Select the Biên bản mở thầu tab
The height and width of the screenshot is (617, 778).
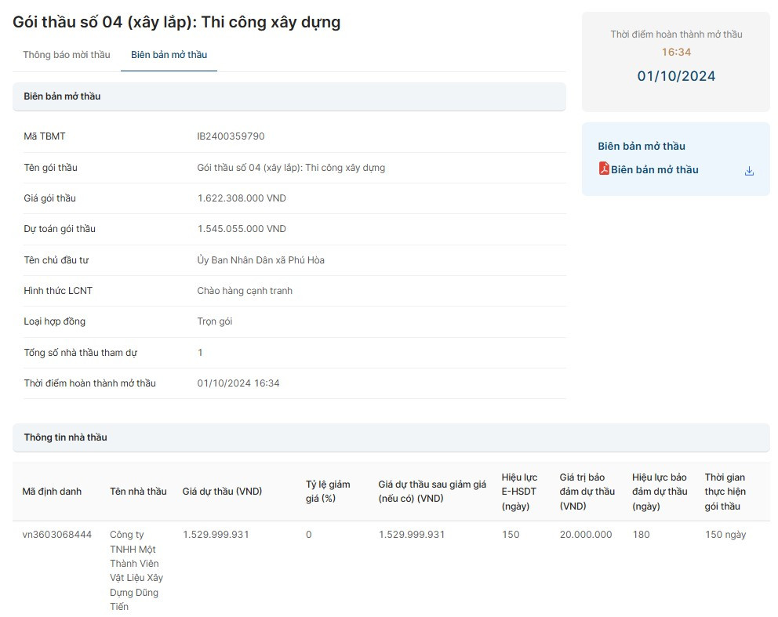[169, 55]
